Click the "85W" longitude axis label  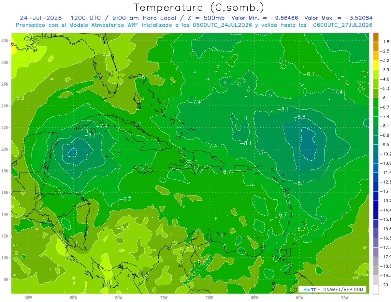[x=73, y=298]
